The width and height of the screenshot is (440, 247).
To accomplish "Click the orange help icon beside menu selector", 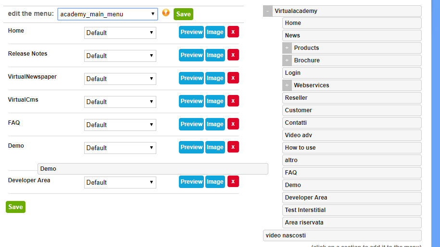I will (166, 13).
